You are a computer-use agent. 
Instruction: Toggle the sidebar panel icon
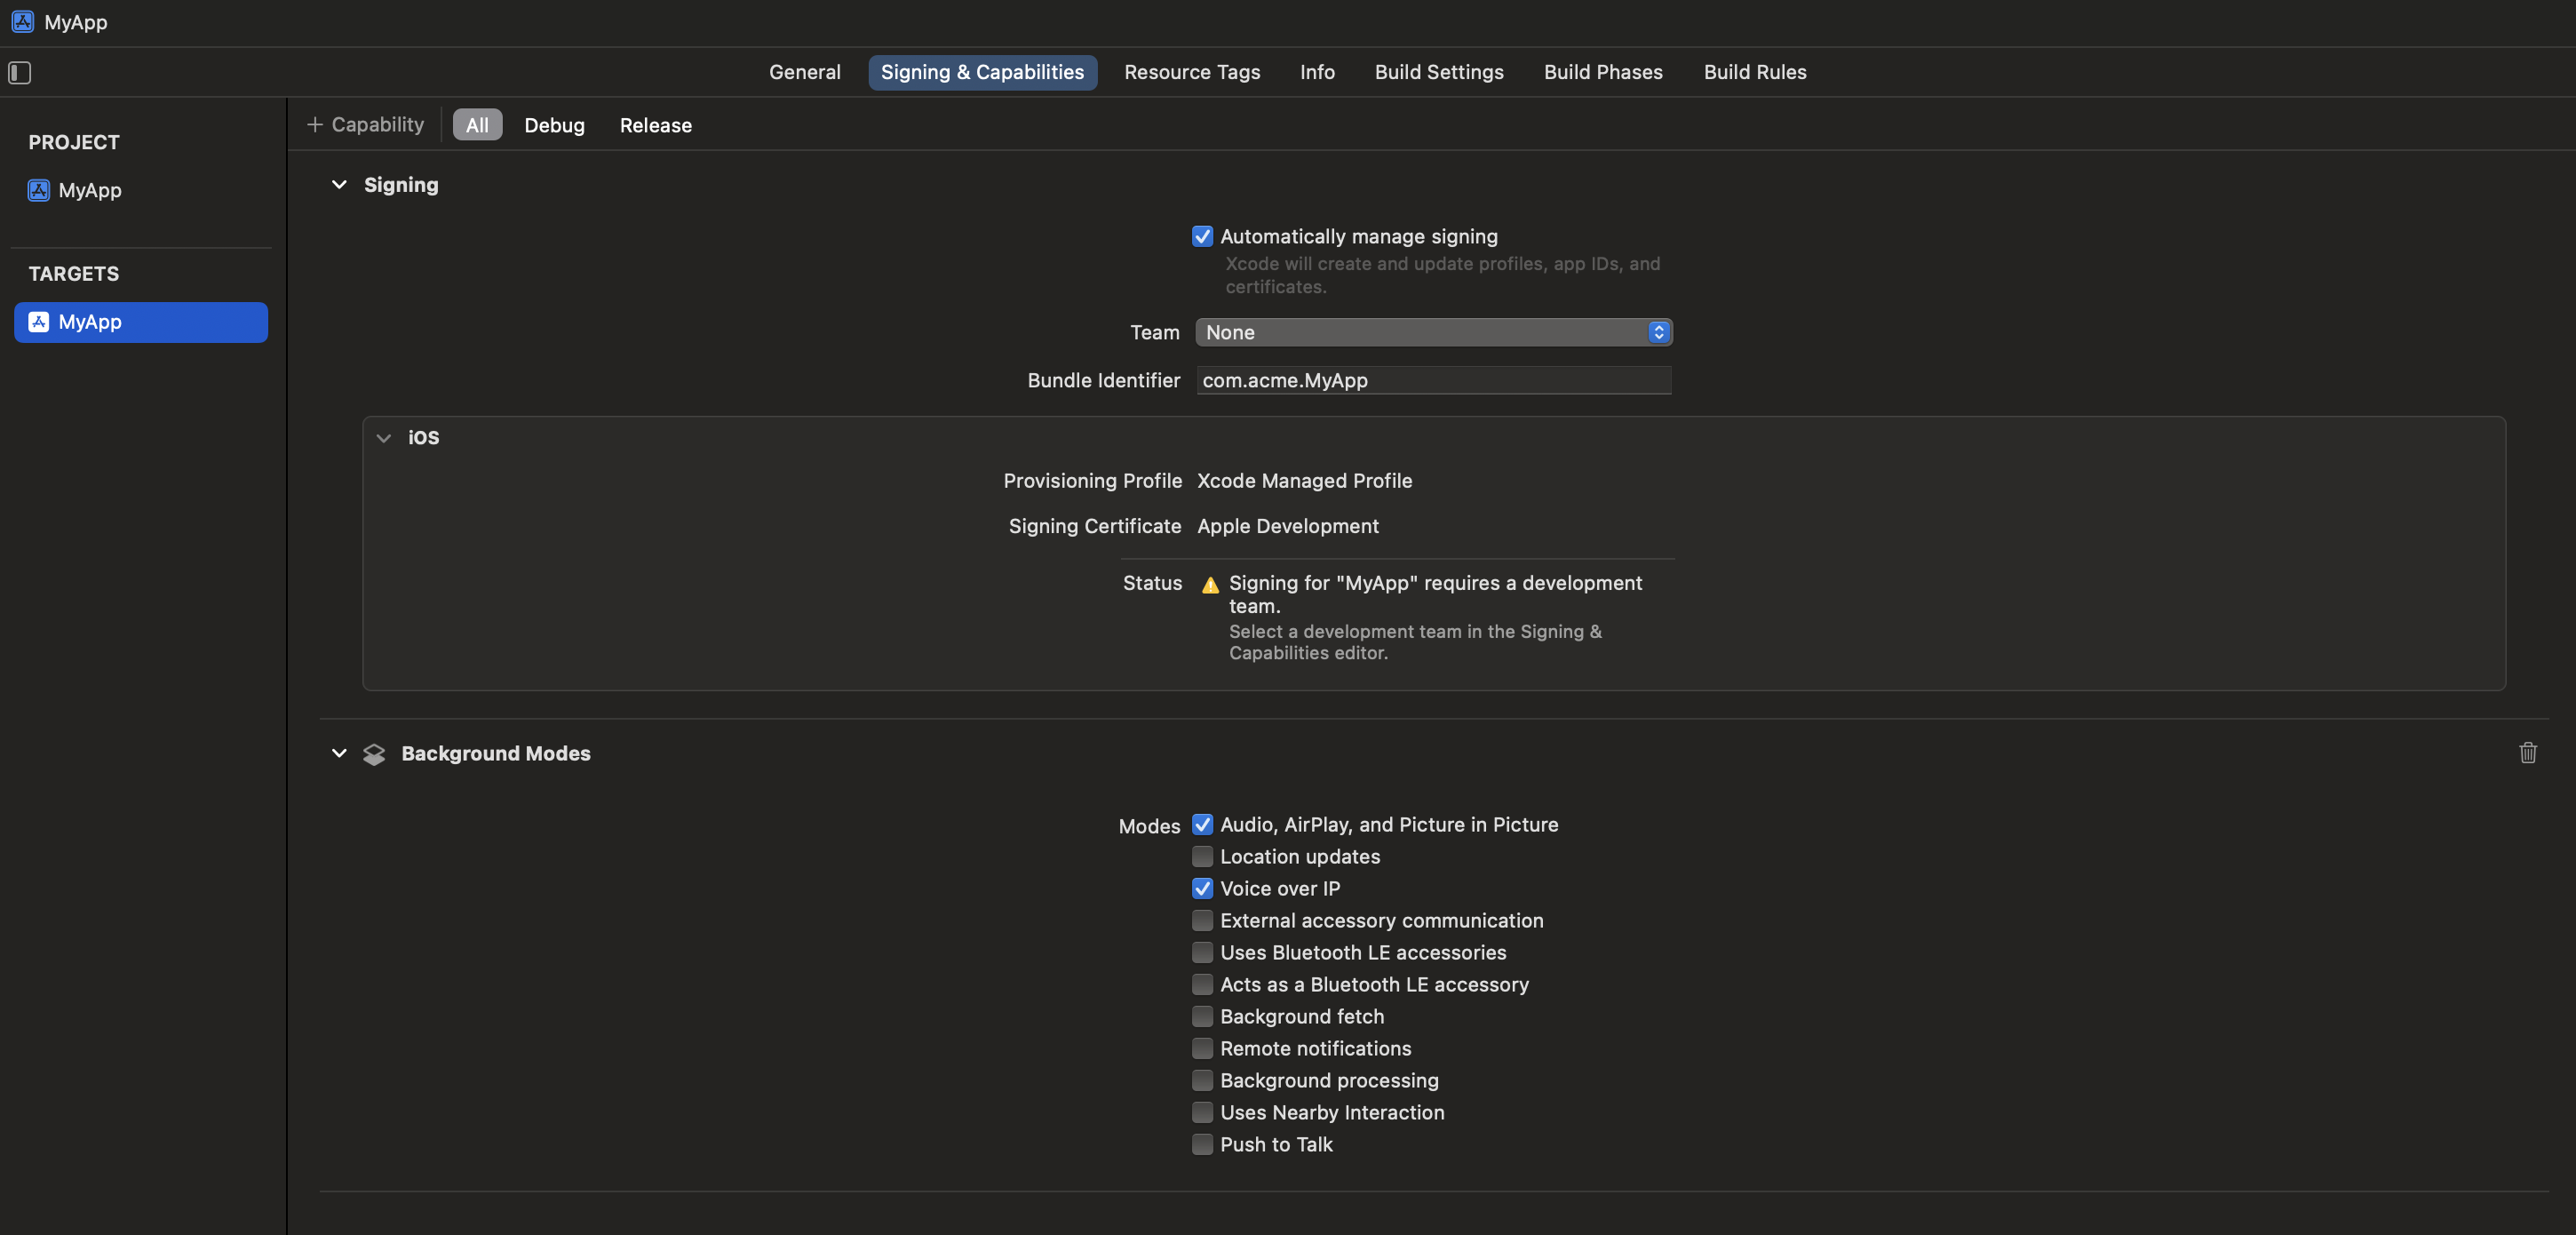pyautogui.click(x=20, y=72)
